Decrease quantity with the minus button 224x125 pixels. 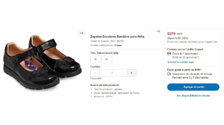(95, 73)
